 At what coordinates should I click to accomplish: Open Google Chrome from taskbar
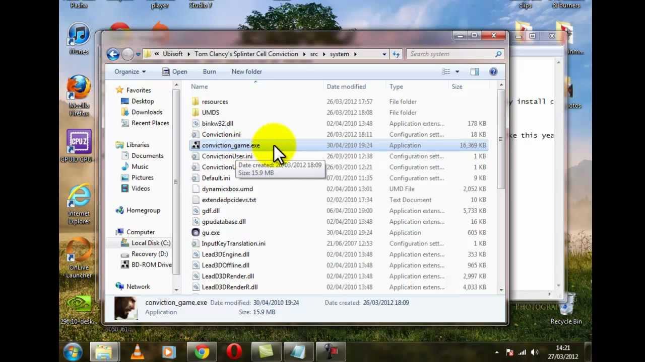(x=202, y=351)
